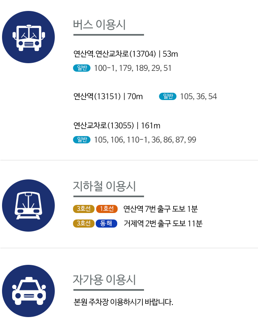
Task: Select the 버스 이용시 heading
Action: (99, 25)
